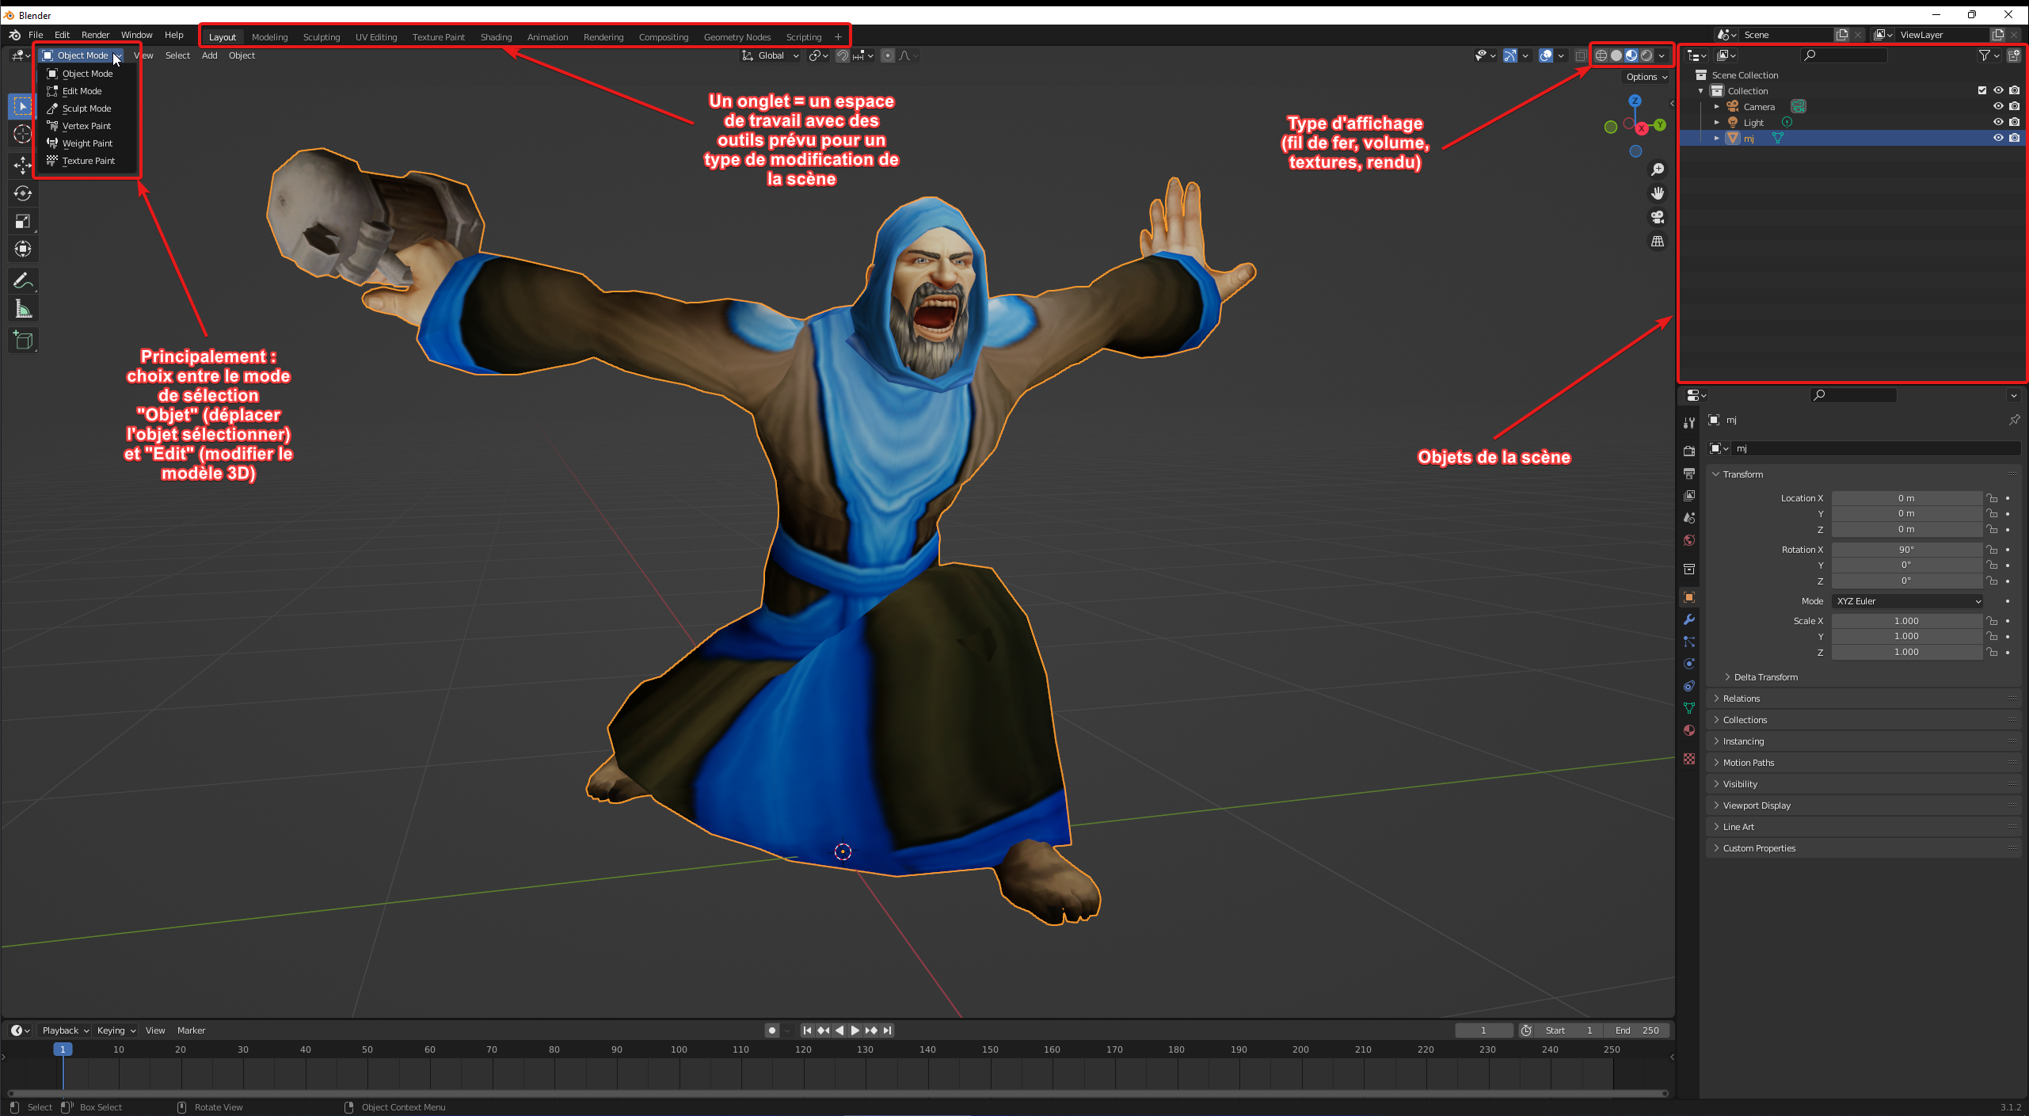Open the XYZ Euler rotation mode dropdown
Viewport: 2029px width, 1116px height.
coord(1907,601)
